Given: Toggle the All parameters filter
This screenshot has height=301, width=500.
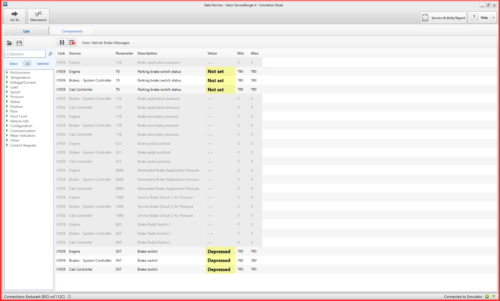Looking at the screenshot, I should pos(27,64).
